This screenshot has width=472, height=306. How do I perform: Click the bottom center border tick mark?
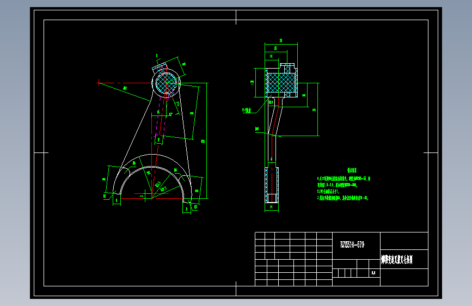click(x=236, y=289)
